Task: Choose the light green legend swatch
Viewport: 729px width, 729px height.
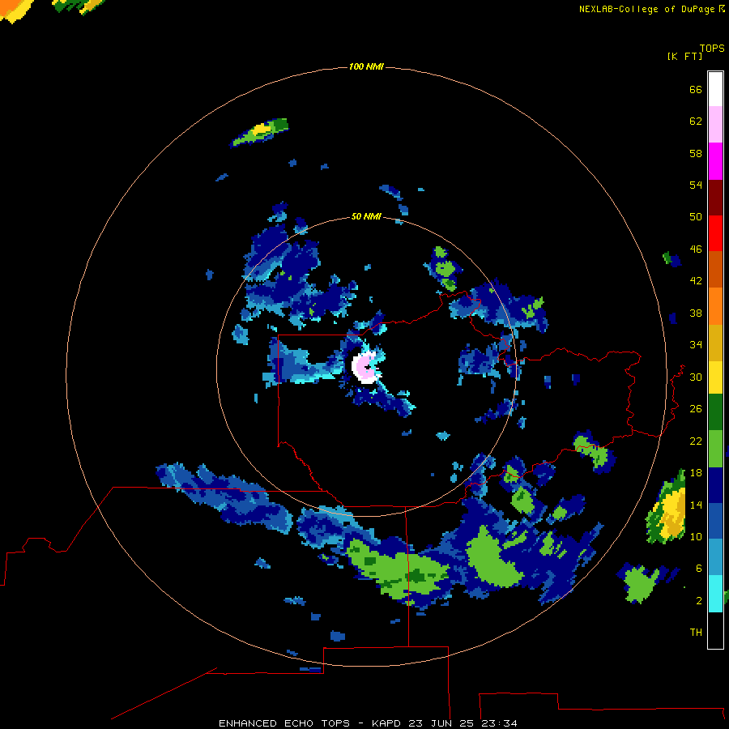Action: coord(715,449)
